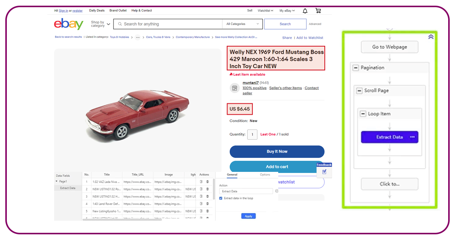Open All Categories dropdown

(243, 24)
